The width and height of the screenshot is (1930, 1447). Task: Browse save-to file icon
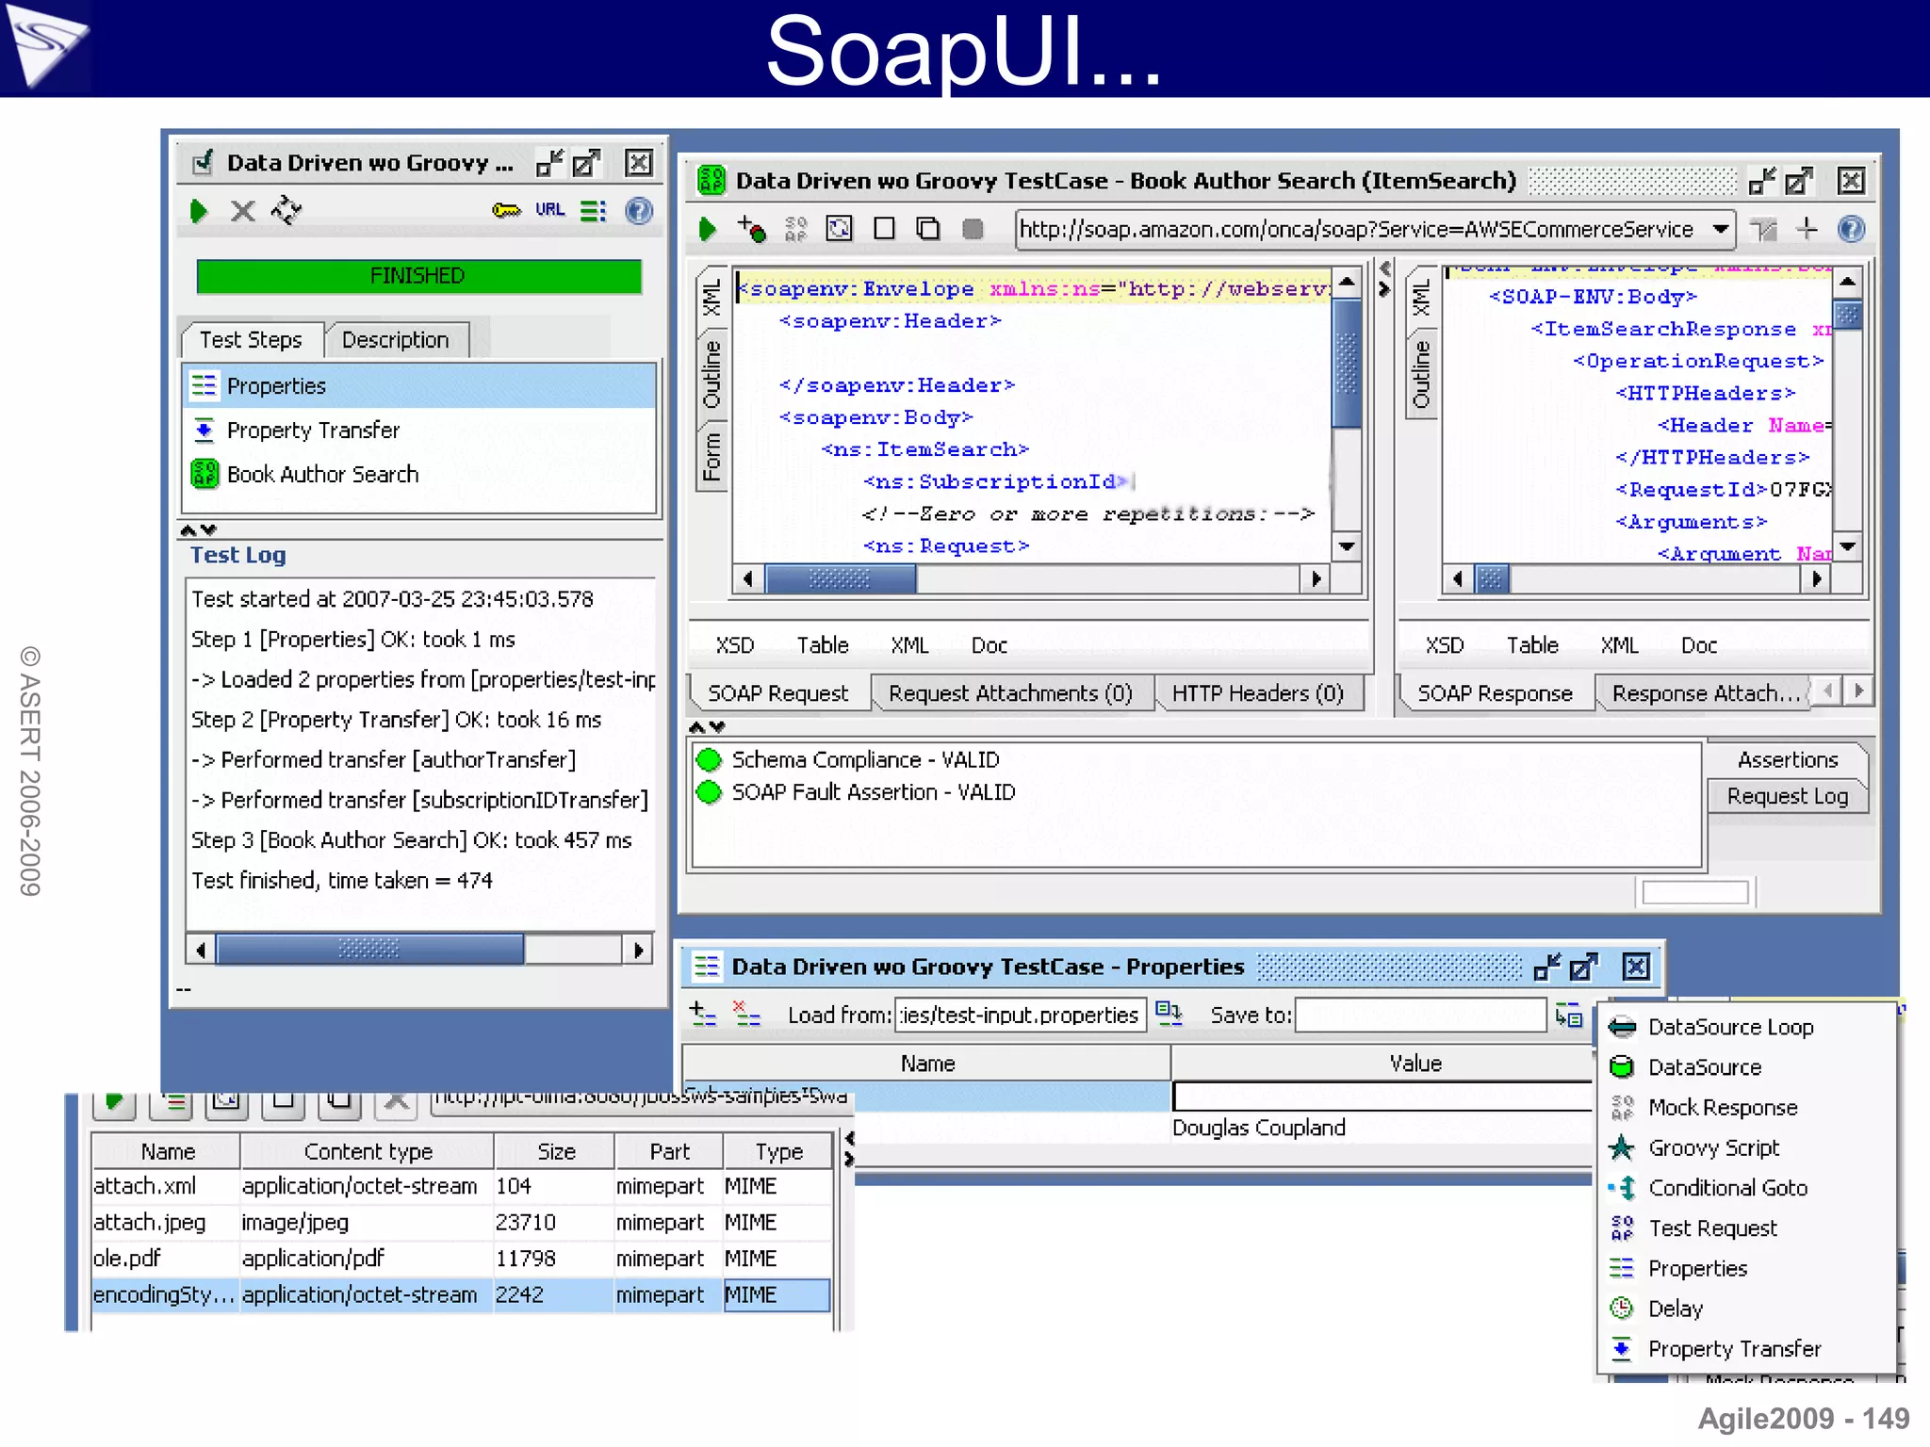[x=1568, y=1015]
